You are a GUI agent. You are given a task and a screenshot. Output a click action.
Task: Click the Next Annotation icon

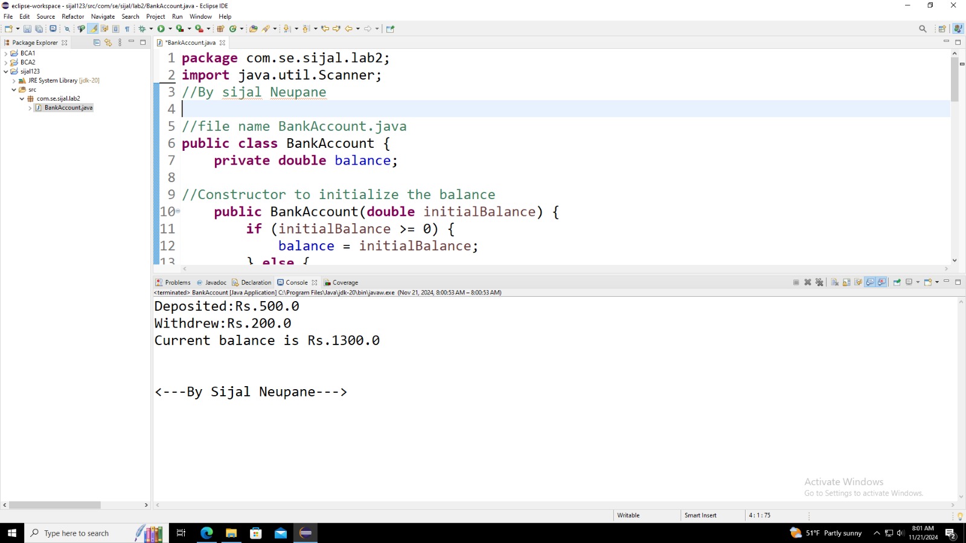(x=286, y=28)
